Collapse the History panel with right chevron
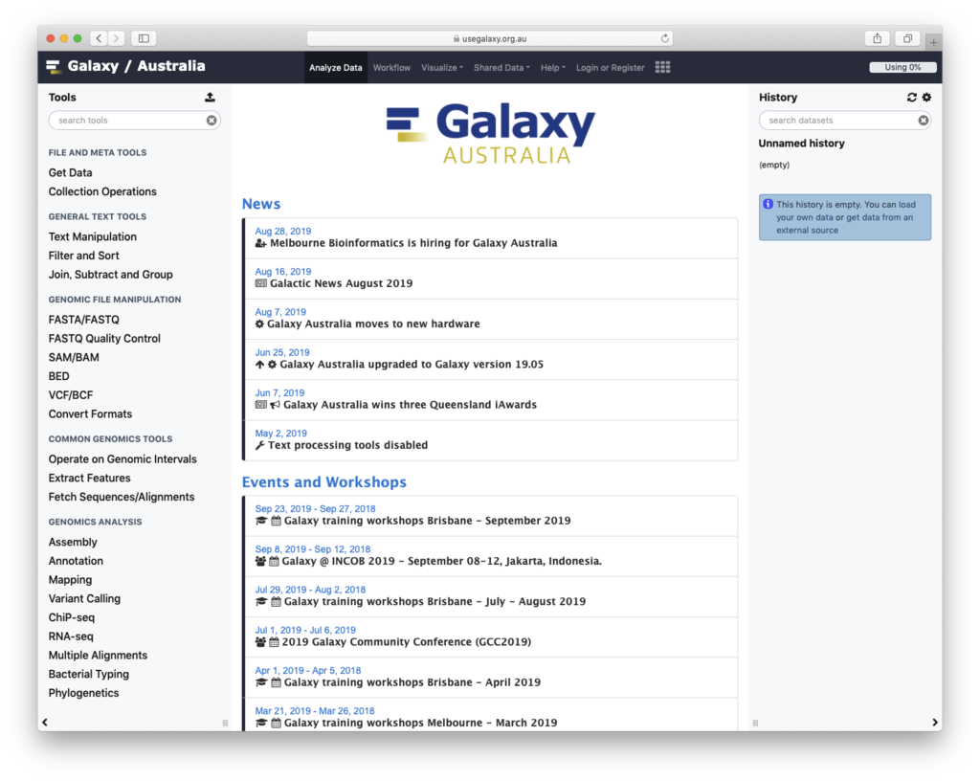This screenshot has height=781, width=980. coord(935,723)
